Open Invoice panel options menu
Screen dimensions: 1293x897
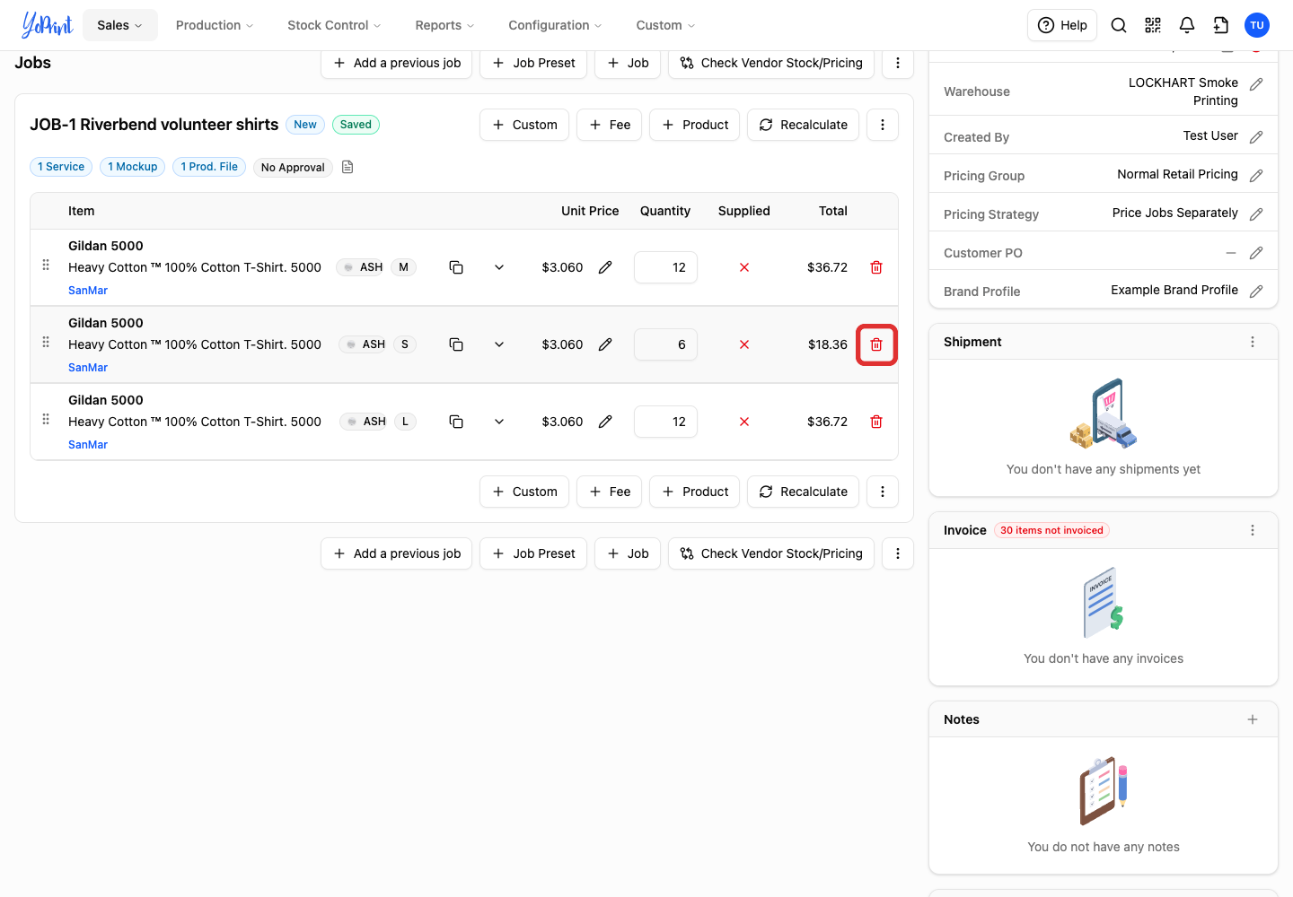point(1253,530)
